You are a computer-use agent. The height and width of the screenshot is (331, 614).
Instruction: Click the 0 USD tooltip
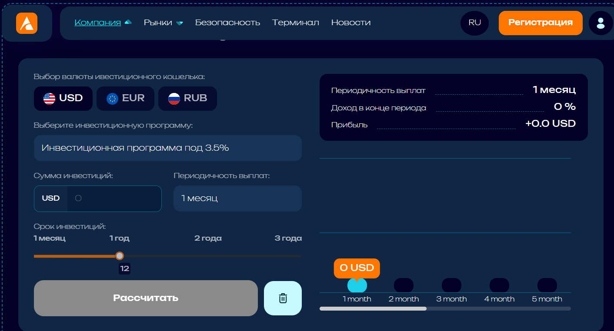357,268
